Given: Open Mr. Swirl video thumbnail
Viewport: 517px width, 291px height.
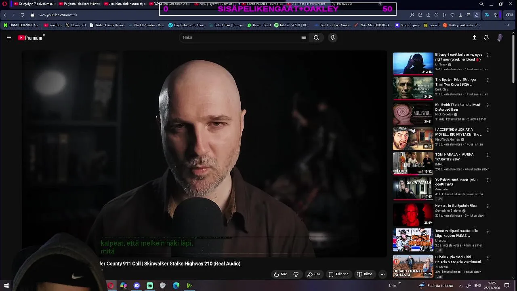Looking at the screenshot, I should (413, 114).
